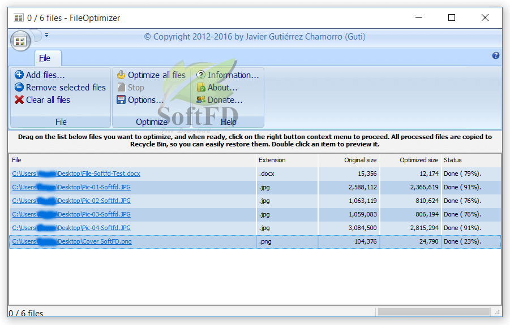Expand the quick access toolbar dropdown arrow
510x325 pixels.
[x=47, y=35]
